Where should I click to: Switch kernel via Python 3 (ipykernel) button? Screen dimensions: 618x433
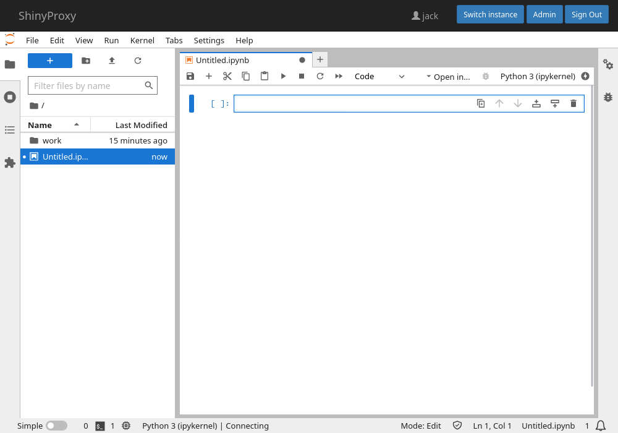(538, 77)
